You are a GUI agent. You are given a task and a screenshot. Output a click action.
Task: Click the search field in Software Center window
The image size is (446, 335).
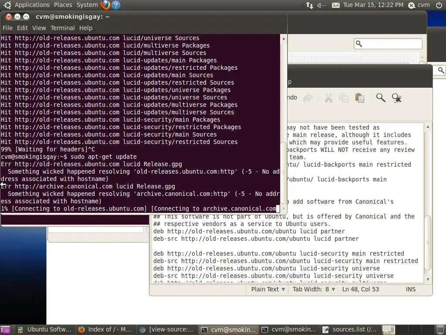(388, 44)
